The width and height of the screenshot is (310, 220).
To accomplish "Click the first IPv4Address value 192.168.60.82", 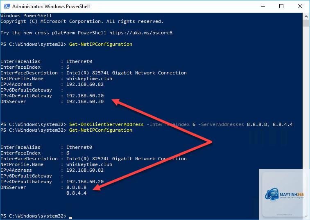I will [85, 84].
